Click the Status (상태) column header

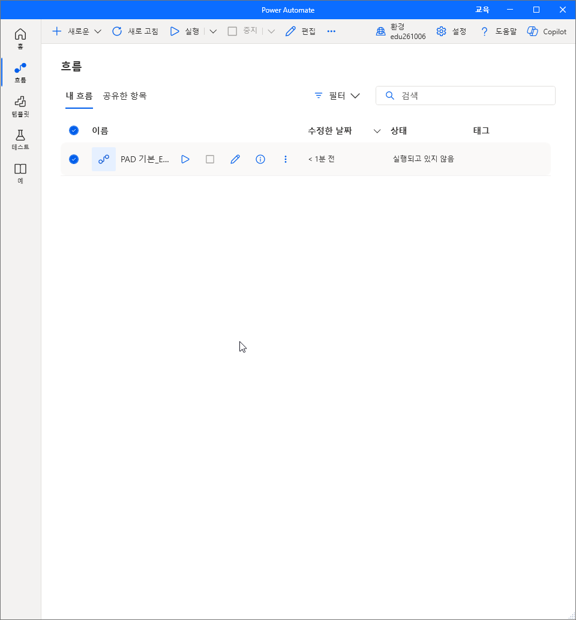point(399,130)
